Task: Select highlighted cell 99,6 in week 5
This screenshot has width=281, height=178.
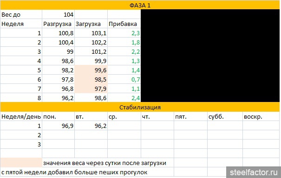Action: 91,70
